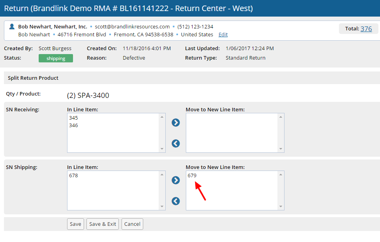Click the customer person icon
Viewport: 380px width, 242px height.
click(x=12, y=26)
